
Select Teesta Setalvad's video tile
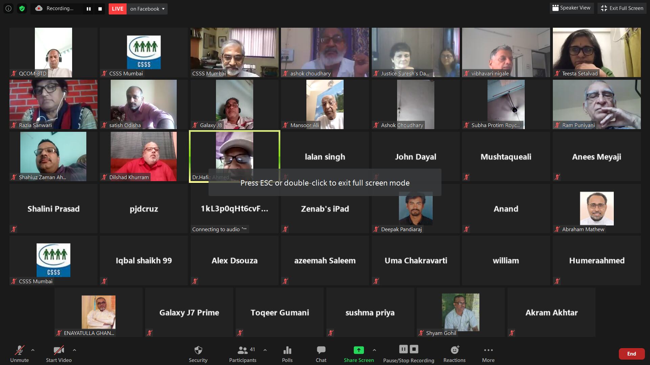(597, 52)
